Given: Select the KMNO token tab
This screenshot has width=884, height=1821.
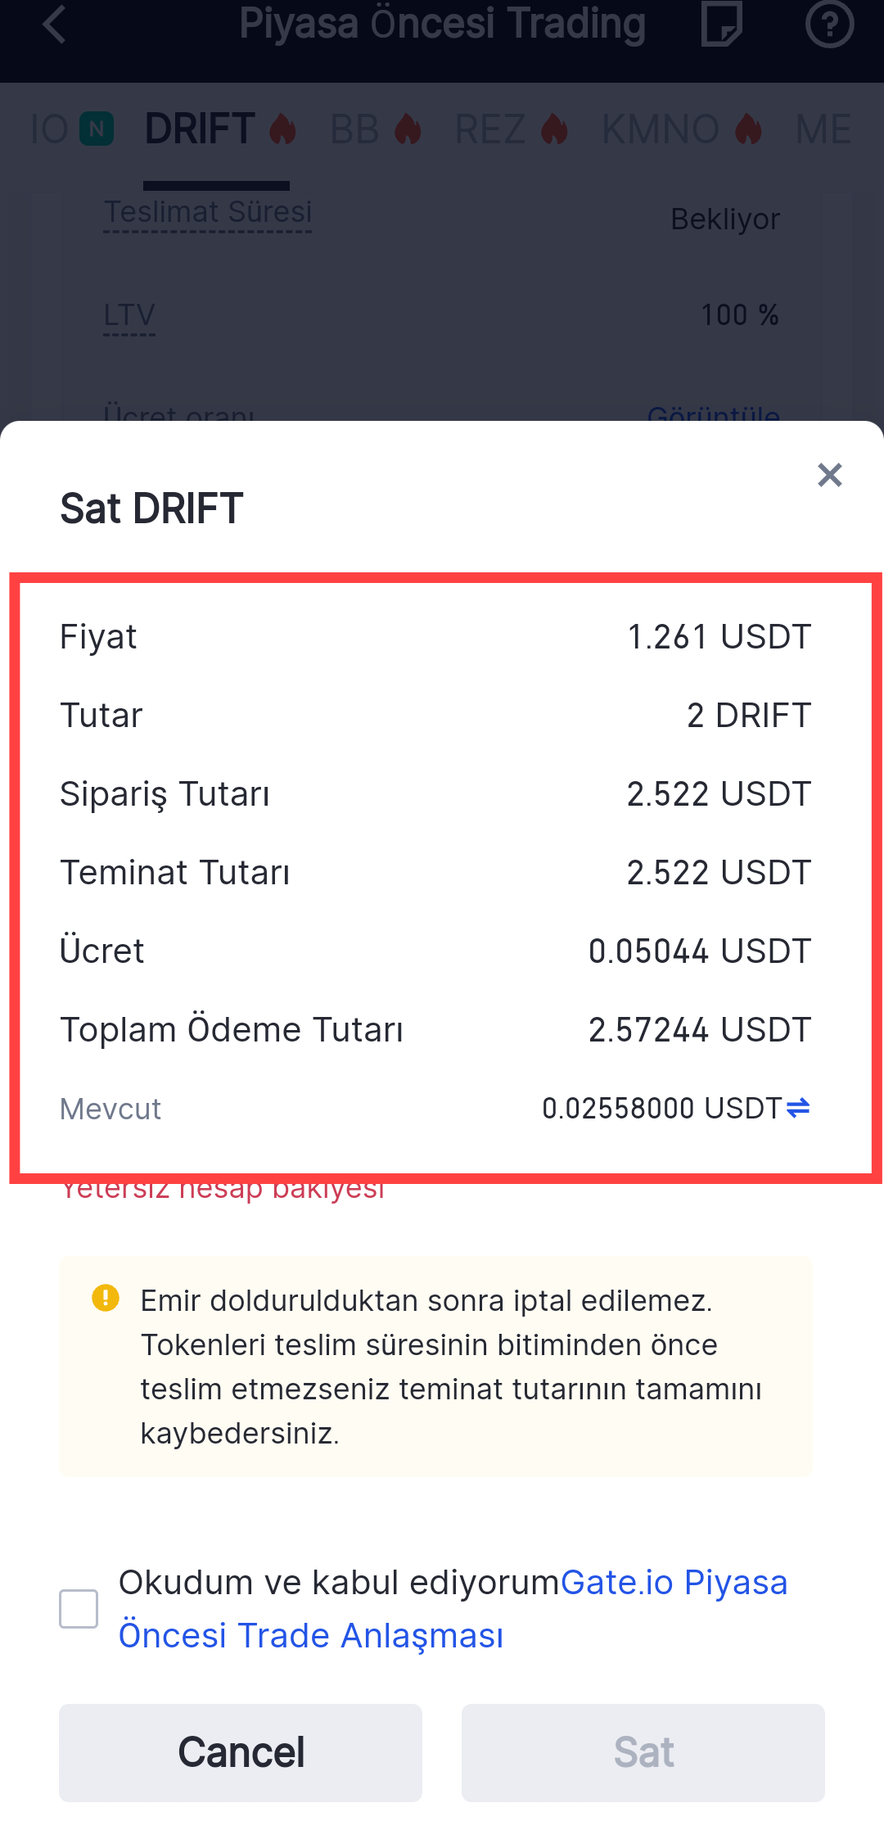Looking at the screenshot, I should point(660,129).
